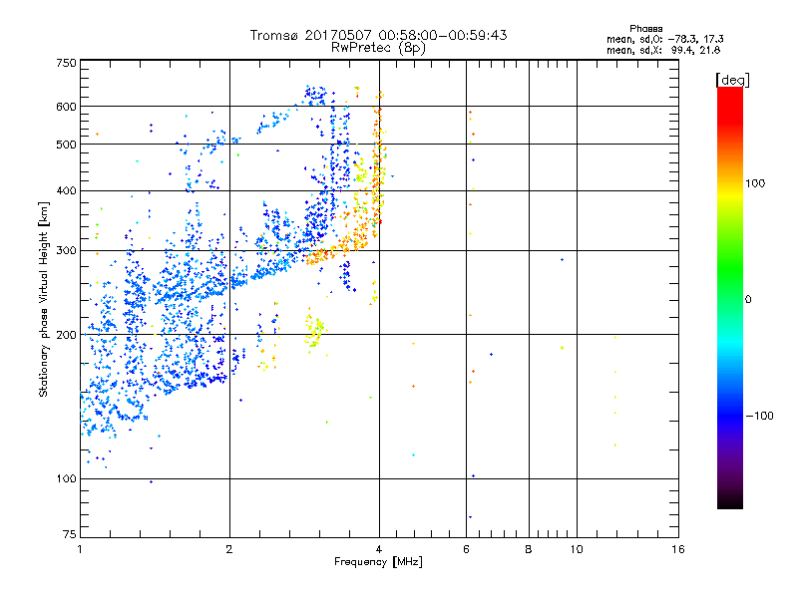798x598 pixels.
Task: Click the x-axis label "6"
Action: tap(466, 549)
